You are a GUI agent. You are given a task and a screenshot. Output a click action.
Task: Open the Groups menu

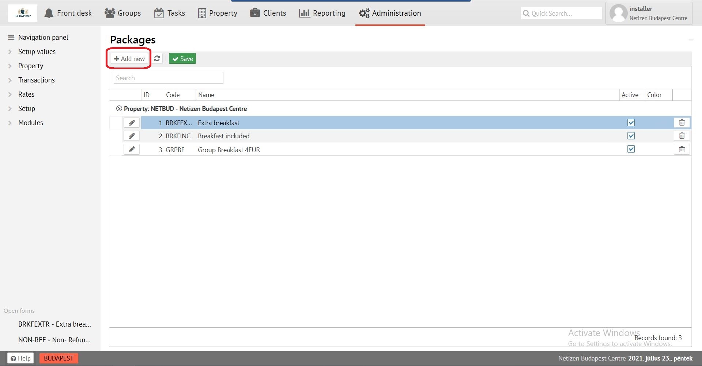(123, 13)
